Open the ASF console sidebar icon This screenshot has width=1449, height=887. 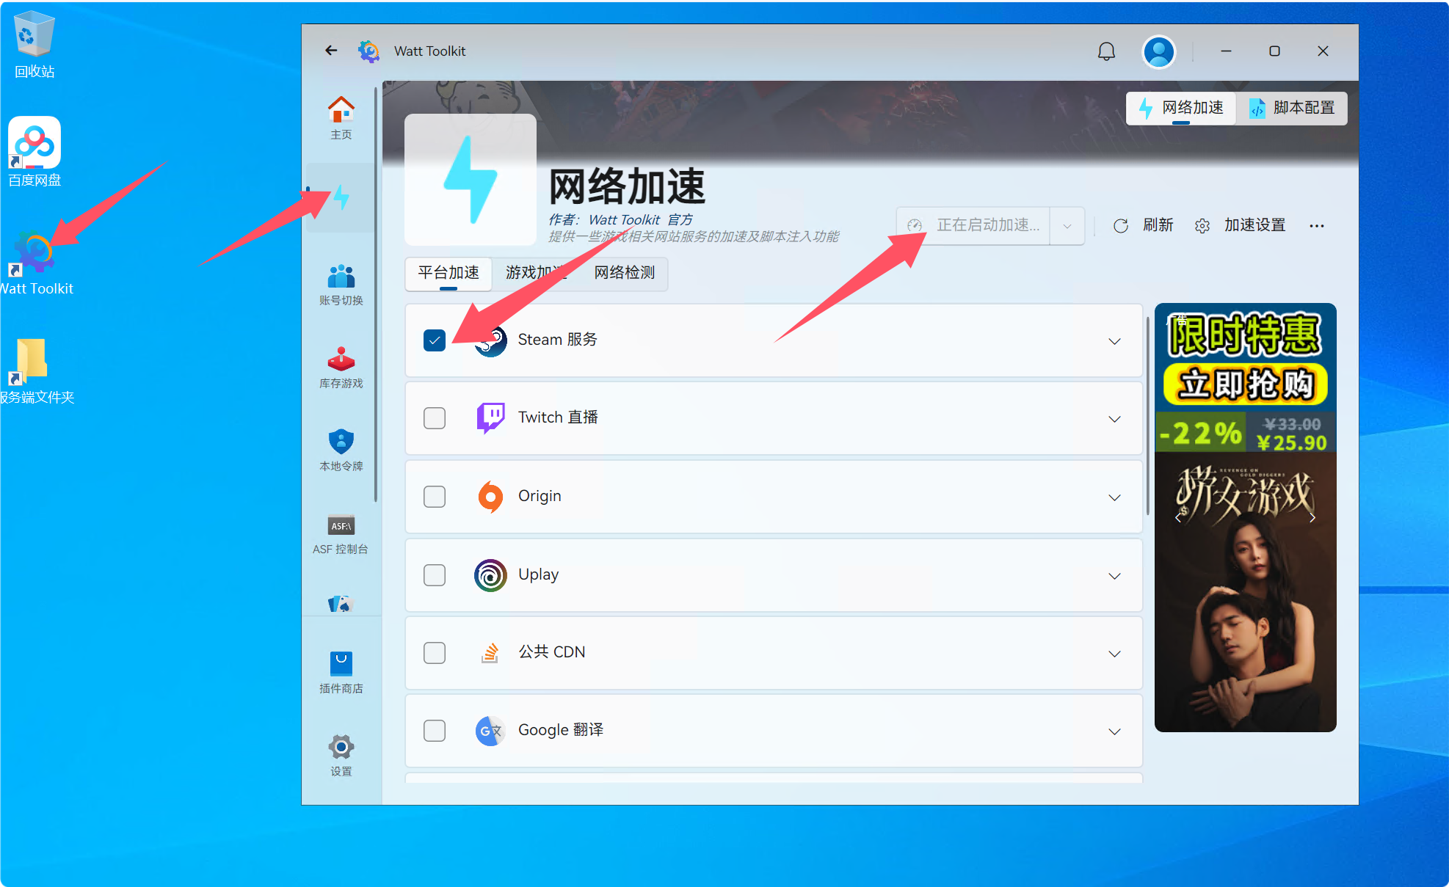point(341,533)
